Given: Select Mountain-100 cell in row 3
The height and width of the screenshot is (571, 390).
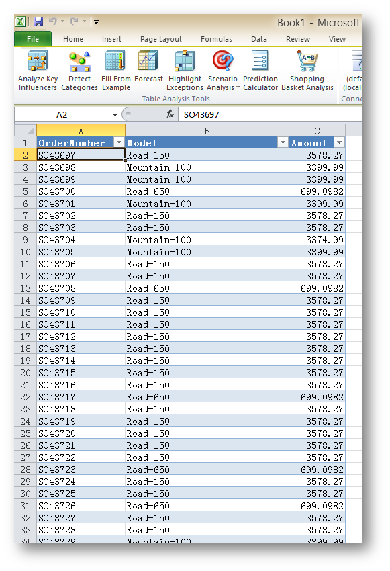Looking at the screenshot, I should coord(207,167).
